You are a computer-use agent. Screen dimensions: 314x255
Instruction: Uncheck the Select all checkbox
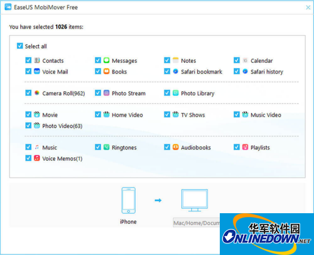click(x=20, y=46)
